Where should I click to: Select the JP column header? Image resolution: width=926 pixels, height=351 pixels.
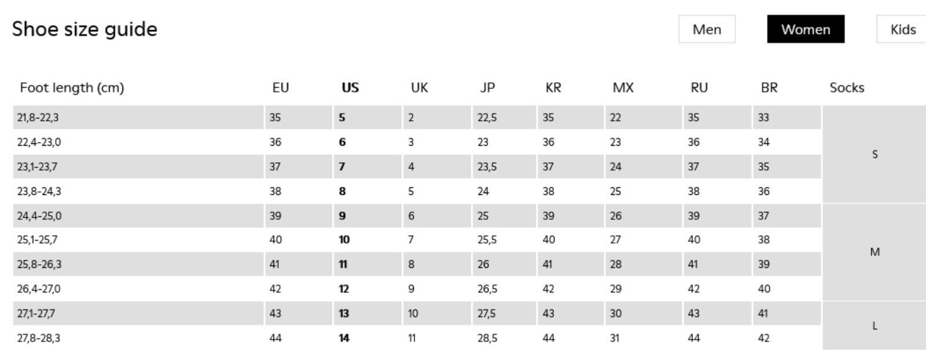(x=487, y=88)
